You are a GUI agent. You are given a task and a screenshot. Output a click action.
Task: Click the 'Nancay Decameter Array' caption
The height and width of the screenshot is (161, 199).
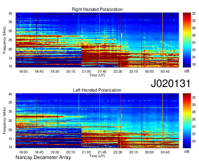(x=43, y=157)
